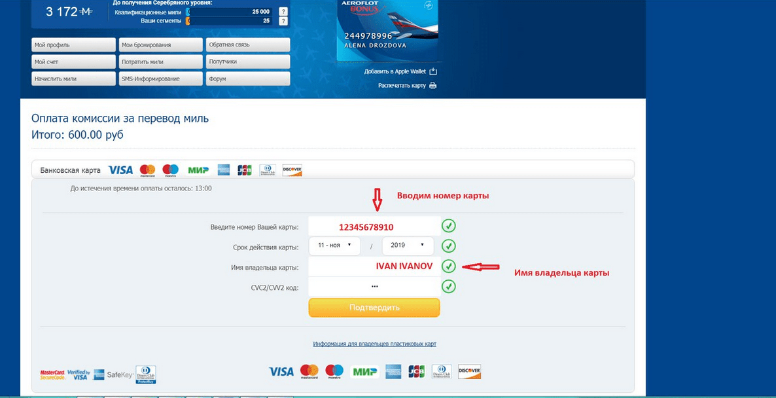The height and width of the screenshot is (398, 776).
Task: Click the green checkmark next to CVC2/CVV2 code
Action: click(x=448, y=286)
